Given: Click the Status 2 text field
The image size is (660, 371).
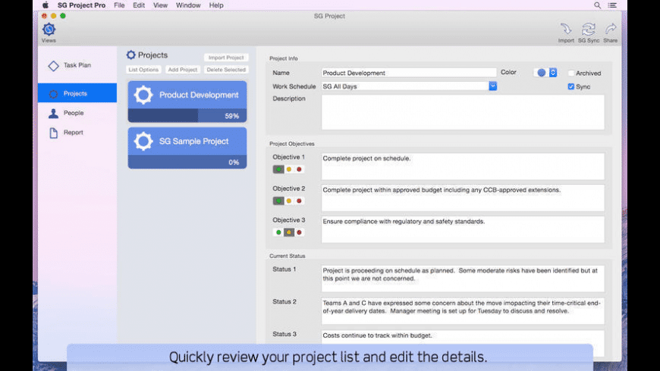Looking at the screenshot, I should tap(463, 311).
